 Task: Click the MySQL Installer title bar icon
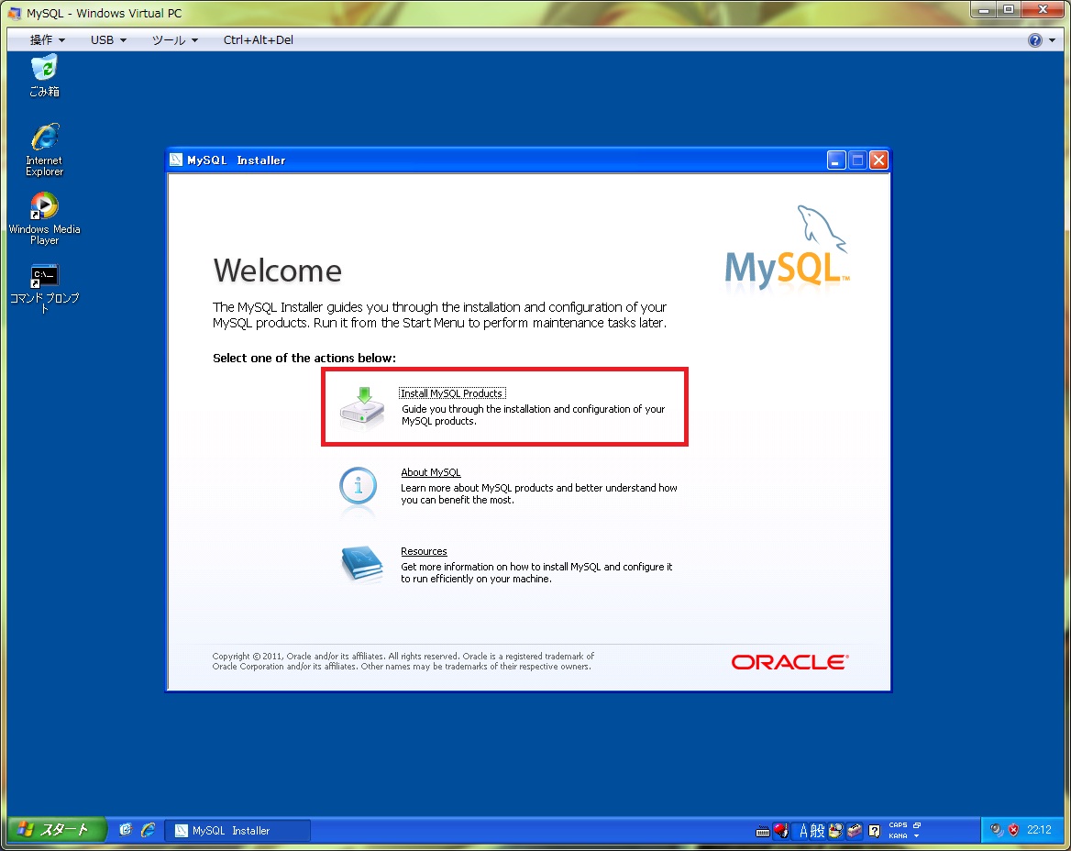[176, 160]
